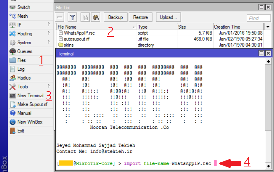Sort by File Name column
274x172 pixels.
[97, 27]
